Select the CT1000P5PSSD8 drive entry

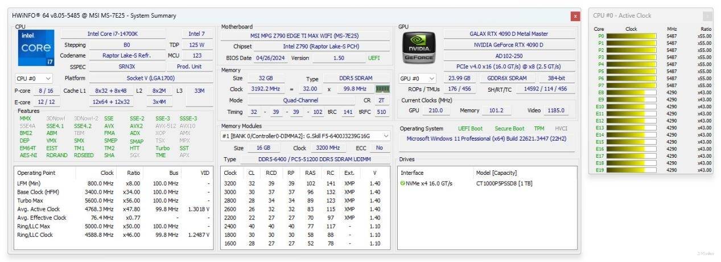coord(504,183)
